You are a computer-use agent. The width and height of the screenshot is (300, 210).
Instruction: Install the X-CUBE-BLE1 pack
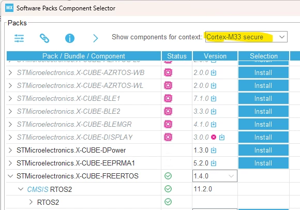[263, 98]
